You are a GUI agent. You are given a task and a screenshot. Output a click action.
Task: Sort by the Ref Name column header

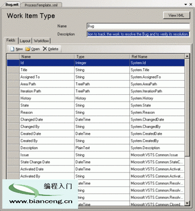pyautogui.click(x=157, y=57)
